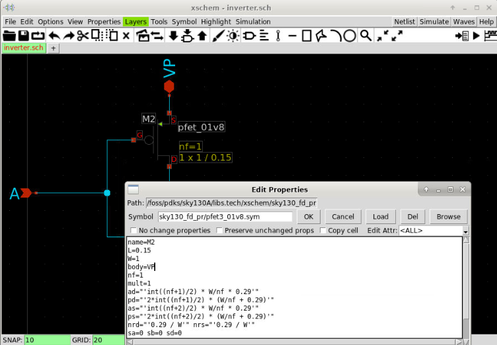Add new tab with plus button

click(54, 48)
